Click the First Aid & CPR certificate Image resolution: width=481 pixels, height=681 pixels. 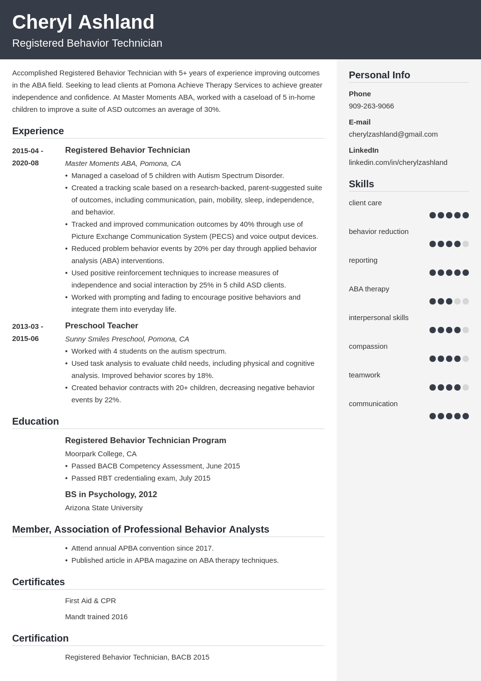[90, 601]
